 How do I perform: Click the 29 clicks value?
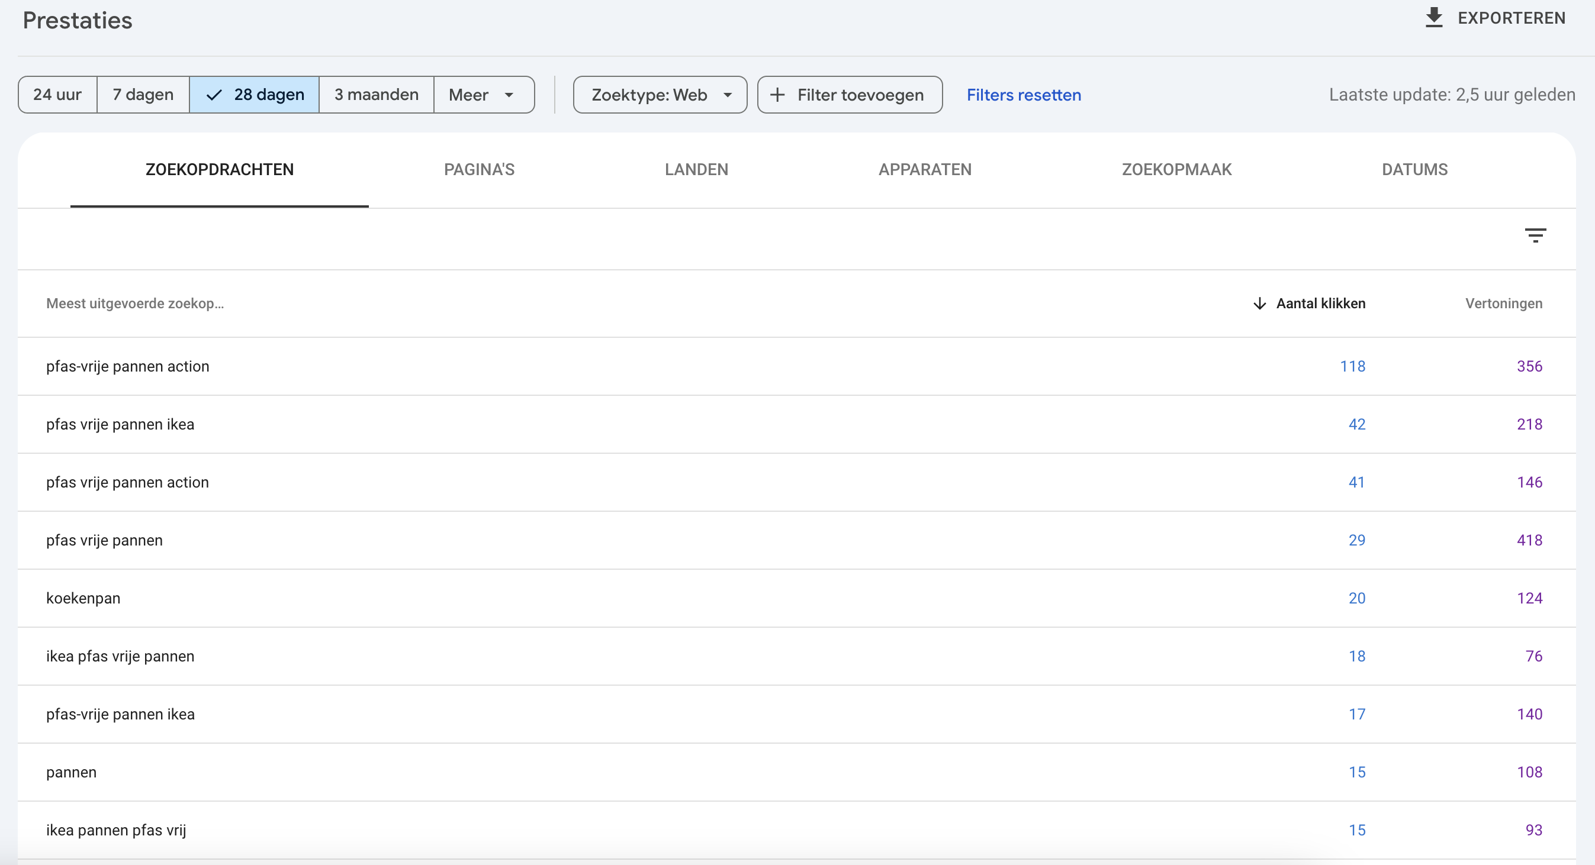pos(1357,540)
